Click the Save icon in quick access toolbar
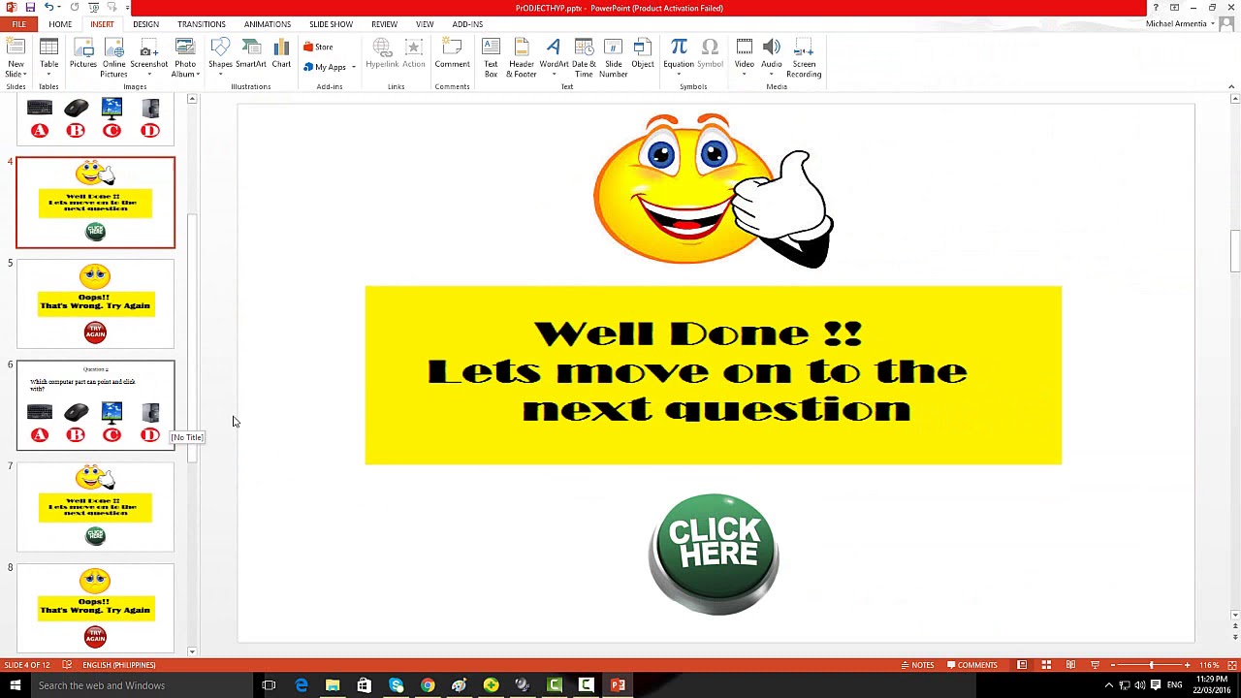 [30, 8]
